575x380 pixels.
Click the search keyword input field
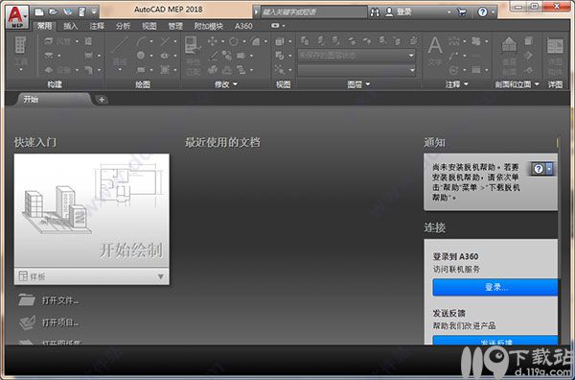(314, 12)
